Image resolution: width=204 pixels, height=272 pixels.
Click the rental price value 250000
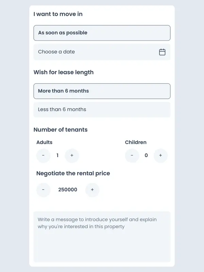coord(68,190)
